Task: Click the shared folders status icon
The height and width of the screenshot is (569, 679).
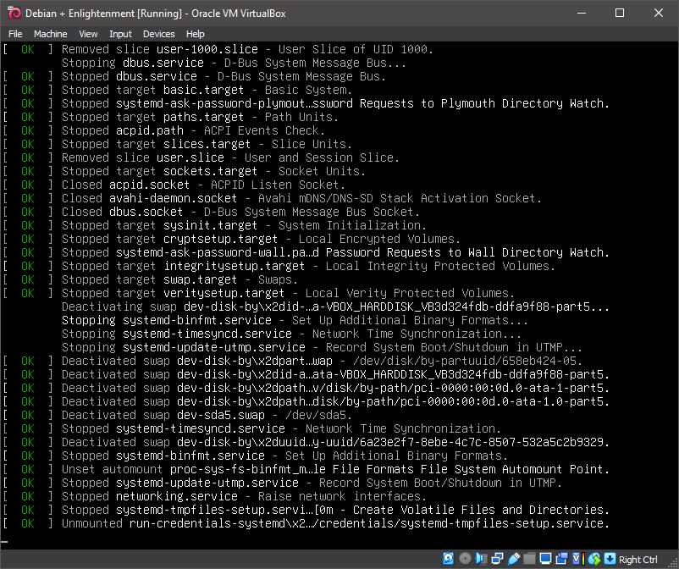Action: 529,559
